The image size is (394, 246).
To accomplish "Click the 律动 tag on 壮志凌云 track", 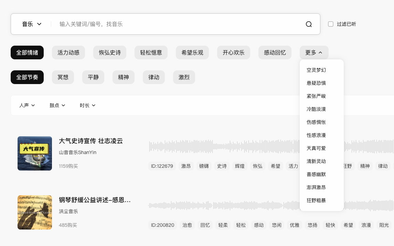I will tap(383, 166).
